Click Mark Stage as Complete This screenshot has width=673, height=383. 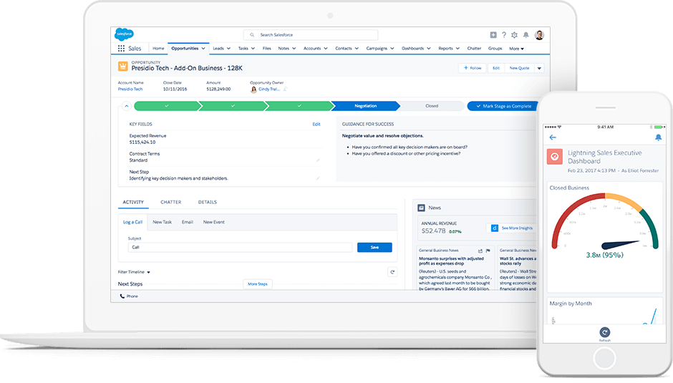click(503, 106)
